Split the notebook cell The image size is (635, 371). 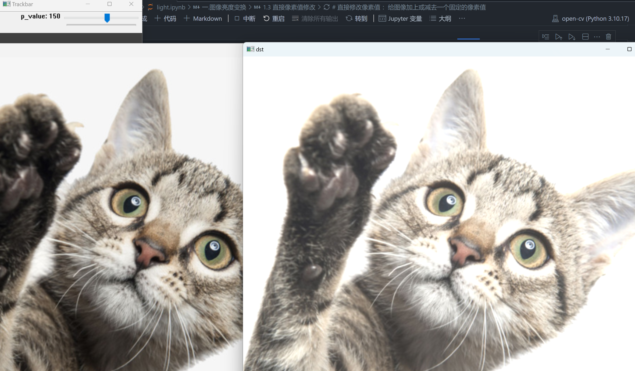point(585,37)
